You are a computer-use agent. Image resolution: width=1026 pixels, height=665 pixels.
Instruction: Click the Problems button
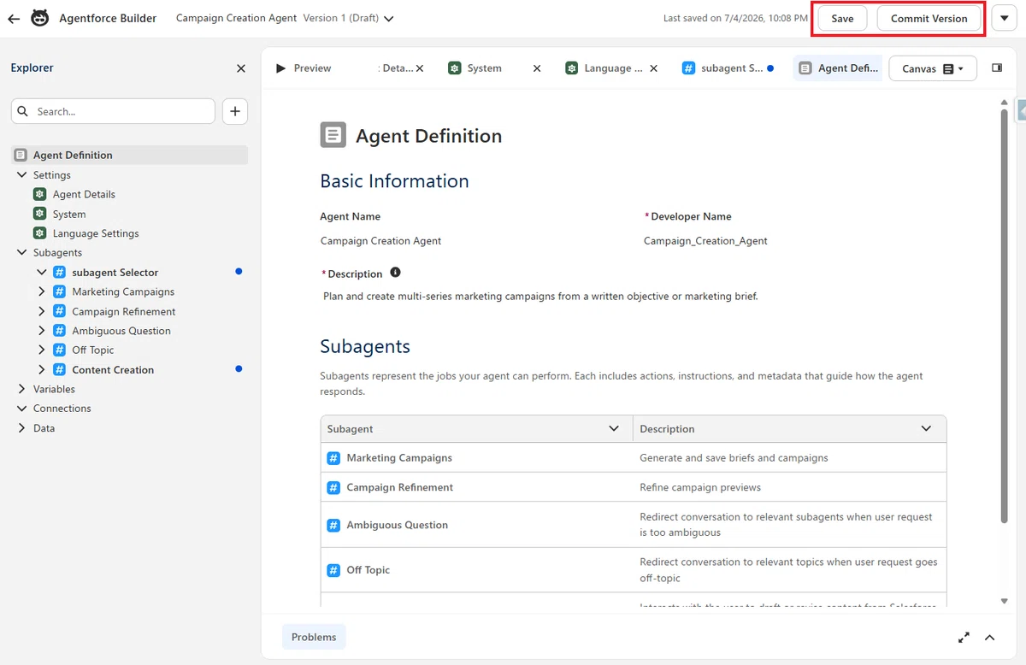(314, 637)
